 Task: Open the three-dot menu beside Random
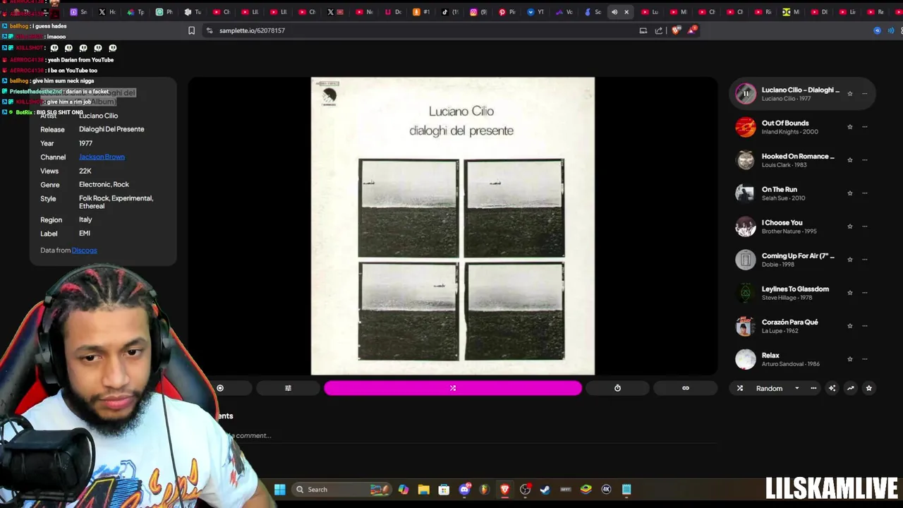point(813,388)
